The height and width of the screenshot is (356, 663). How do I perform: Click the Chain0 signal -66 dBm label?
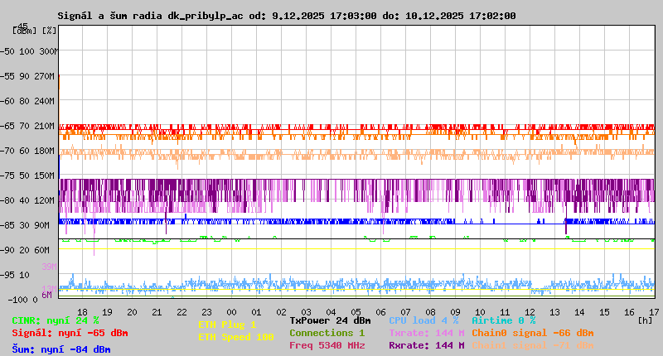coord(533,333)
